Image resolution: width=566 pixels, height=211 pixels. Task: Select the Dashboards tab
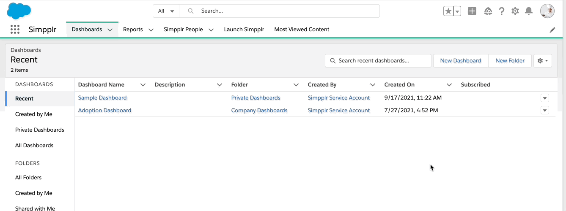pyautogui.click(x=87, y=30)
